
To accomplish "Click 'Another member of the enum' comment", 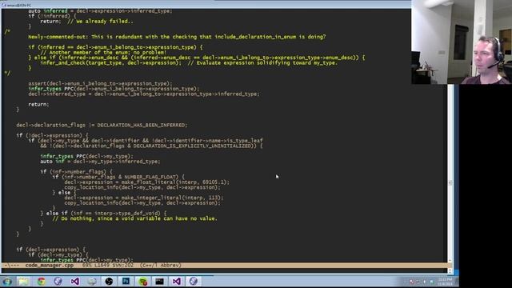I will pos(103,53).
